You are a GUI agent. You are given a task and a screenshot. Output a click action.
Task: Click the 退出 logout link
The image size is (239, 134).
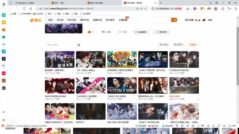coord(210,20)
